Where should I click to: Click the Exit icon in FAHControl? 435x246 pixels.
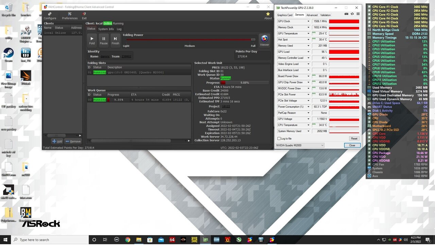(84, 16)
